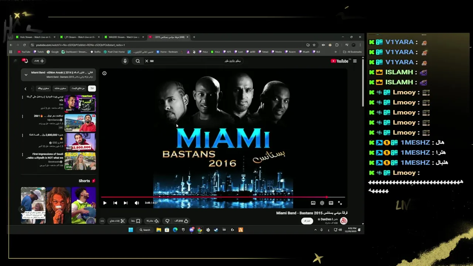Search by voice with microphone icon
This screenshot has width=473, height=266.
pos(125,61)
